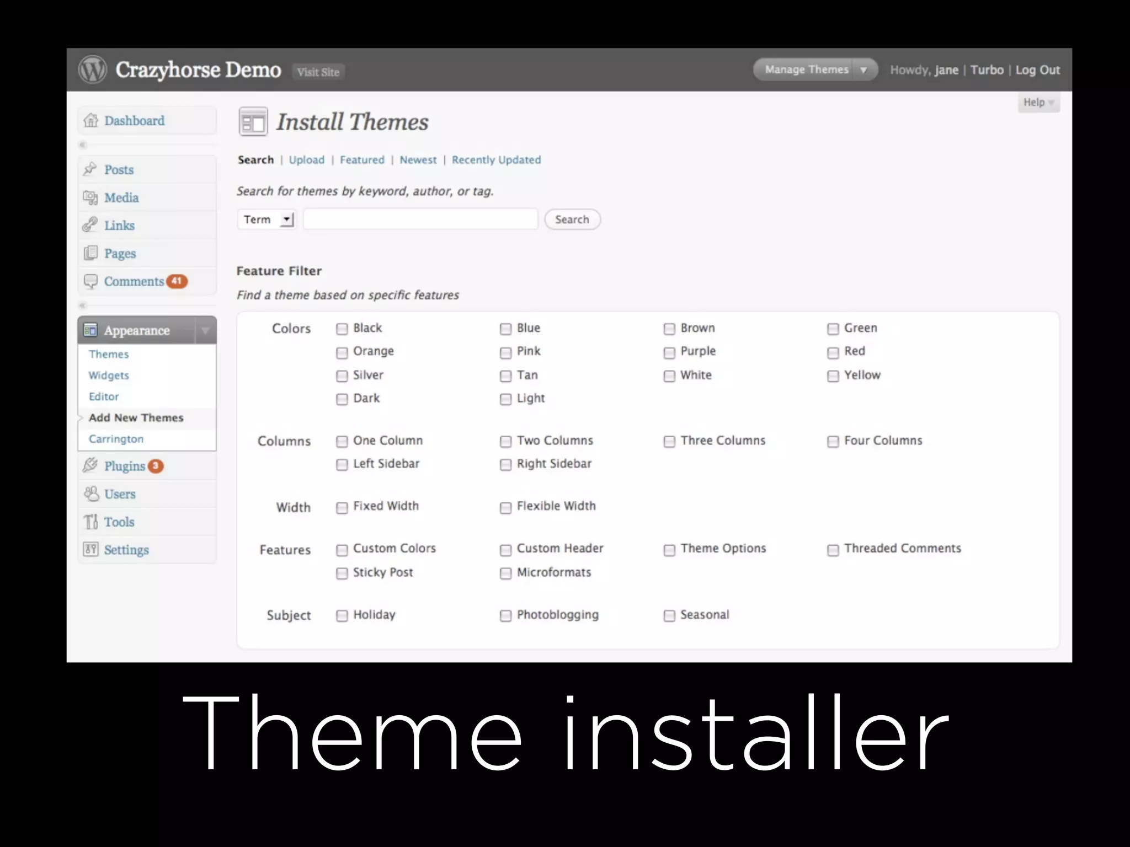
Task: Check the Black color filter
Action: click(x=342, y=329)
